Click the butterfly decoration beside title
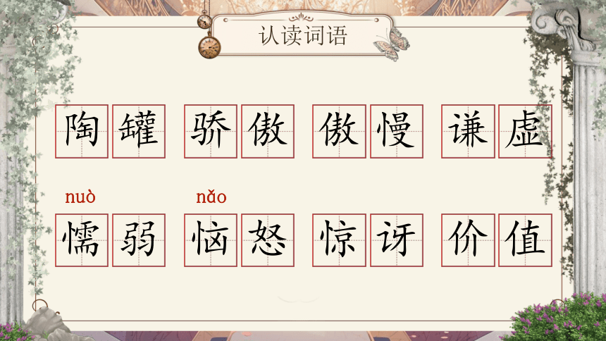Viewport: 606px width, 341px height. click(x=392, y=44)
